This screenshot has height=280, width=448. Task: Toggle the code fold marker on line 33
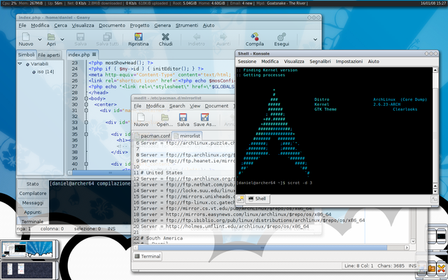pos(86,122)
